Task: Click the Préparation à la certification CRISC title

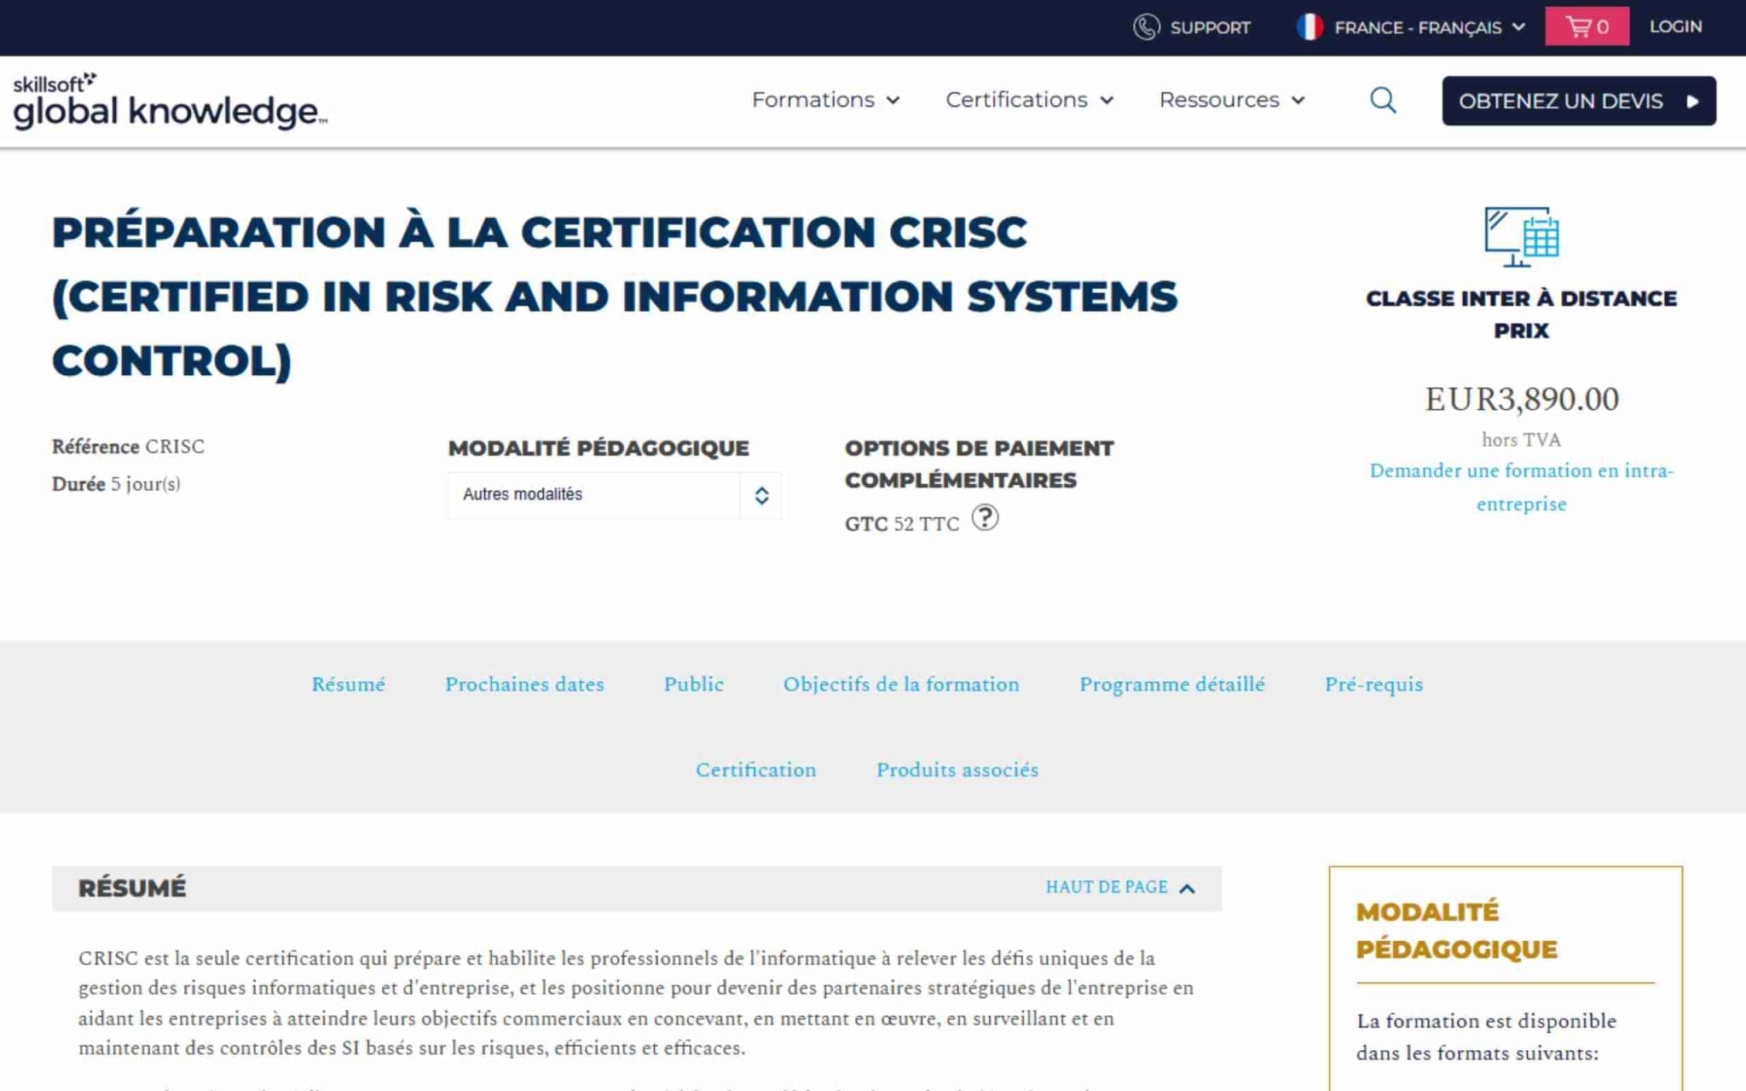Action: [x=614, y=296]
